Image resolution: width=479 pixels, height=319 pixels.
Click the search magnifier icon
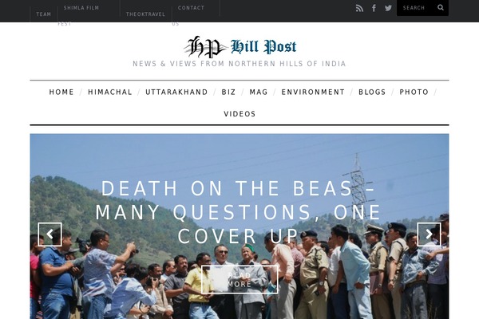click(x=441, y=8)
